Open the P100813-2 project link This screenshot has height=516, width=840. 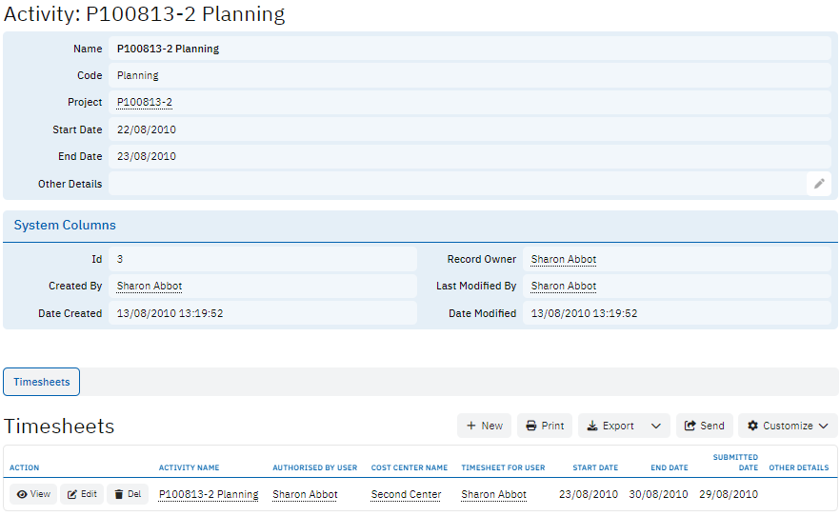click(144, 102)
